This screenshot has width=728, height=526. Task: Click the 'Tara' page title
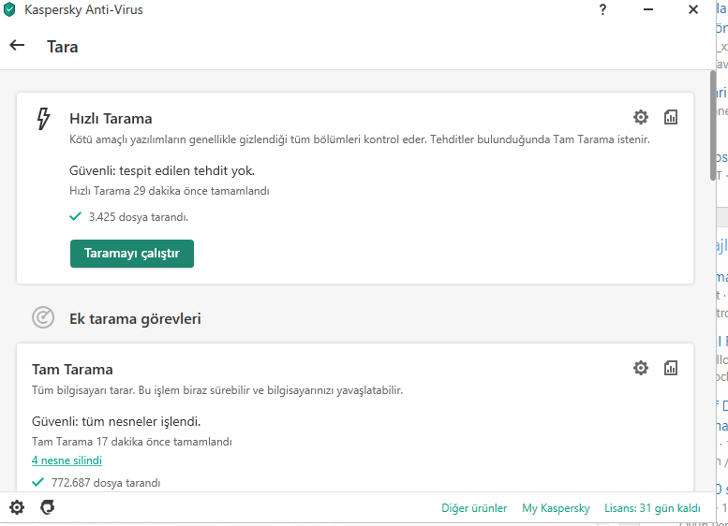pos(63,47)
